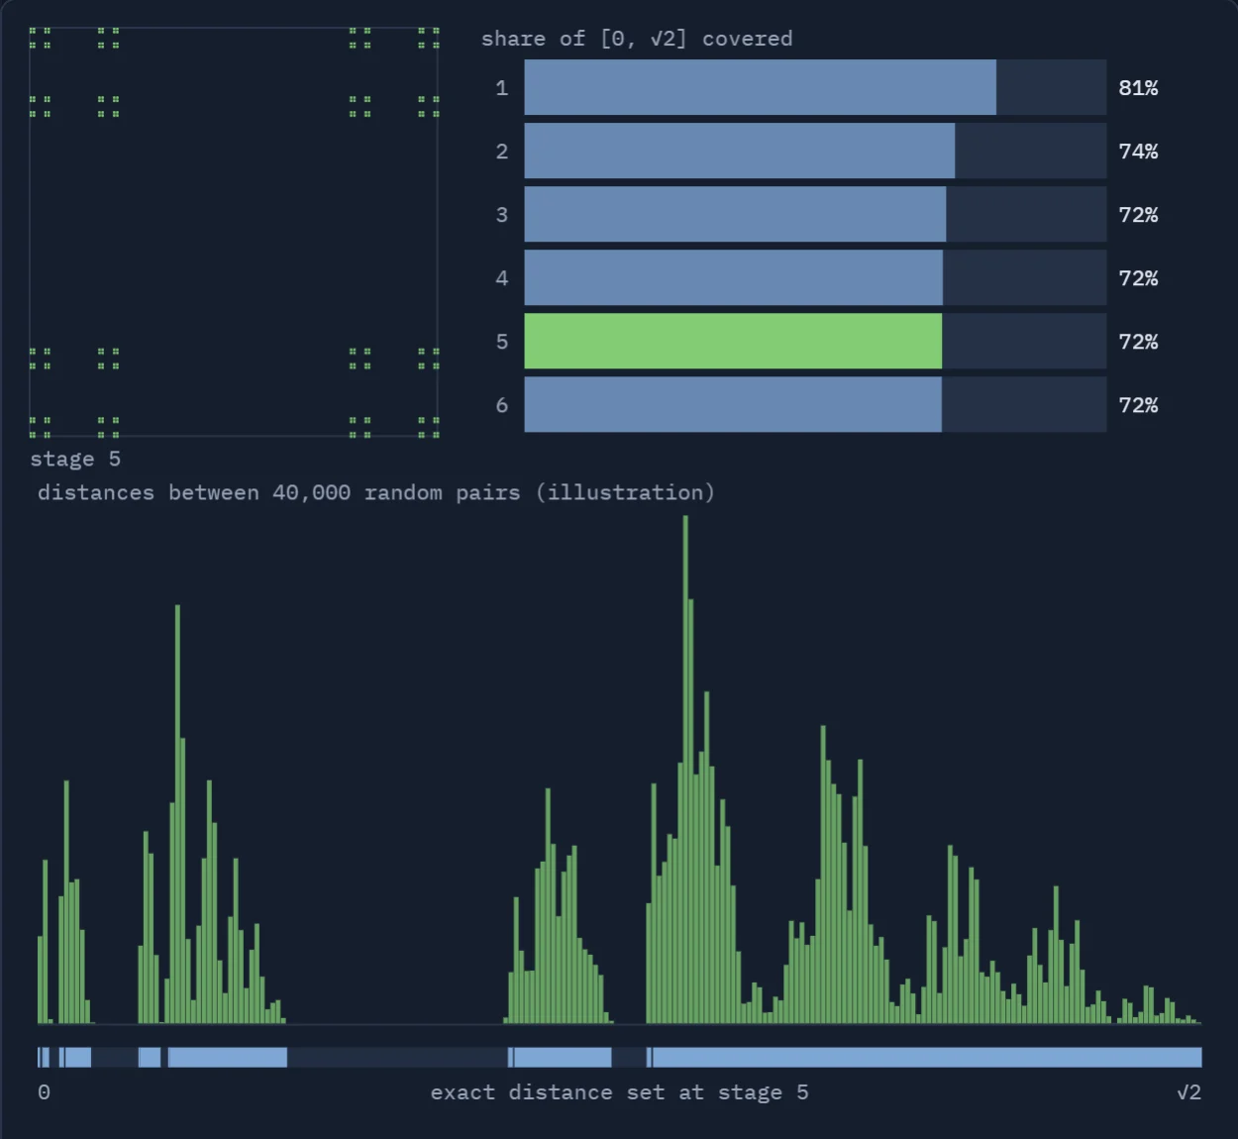The width and height of the screenshot is (1238, 1139).
Task: Click the '0' axis label
Action: tap(44, 1092)
